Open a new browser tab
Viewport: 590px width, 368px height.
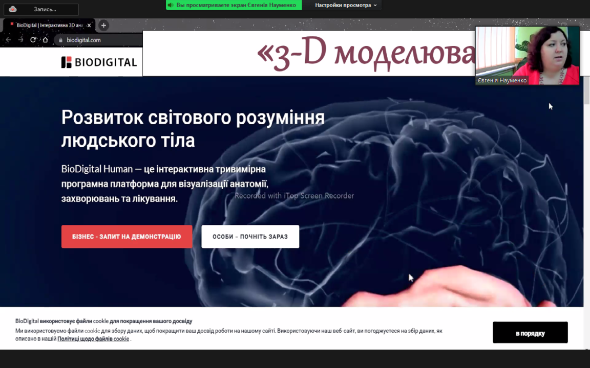tap(103, 25)
